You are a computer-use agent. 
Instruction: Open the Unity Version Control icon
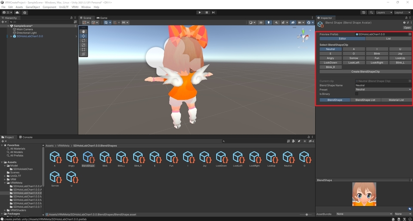click(25, 12)
